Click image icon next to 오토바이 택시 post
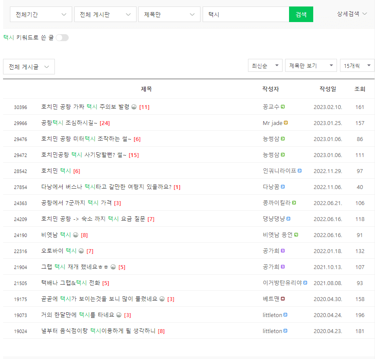 [81, 251]
